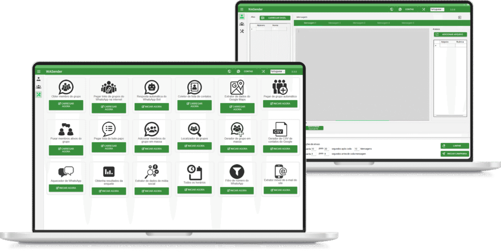The height and width of the screenshot is (252, 501).
Task: Click the globe icon in the front window header
Action: click(x=229, y=71)
